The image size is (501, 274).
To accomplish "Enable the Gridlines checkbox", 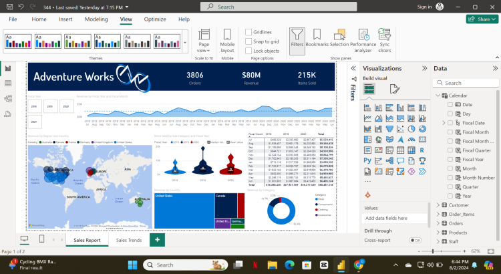I will 248,32.
